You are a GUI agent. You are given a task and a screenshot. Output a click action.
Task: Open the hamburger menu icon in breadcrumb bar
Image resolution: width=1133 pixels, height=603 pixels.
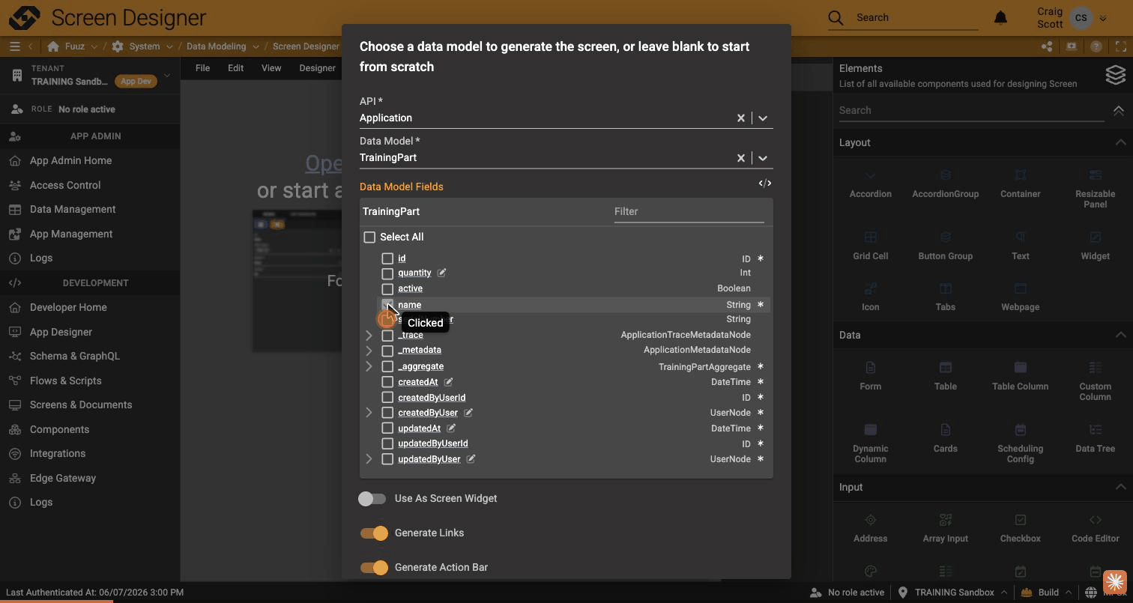[14, 46]
